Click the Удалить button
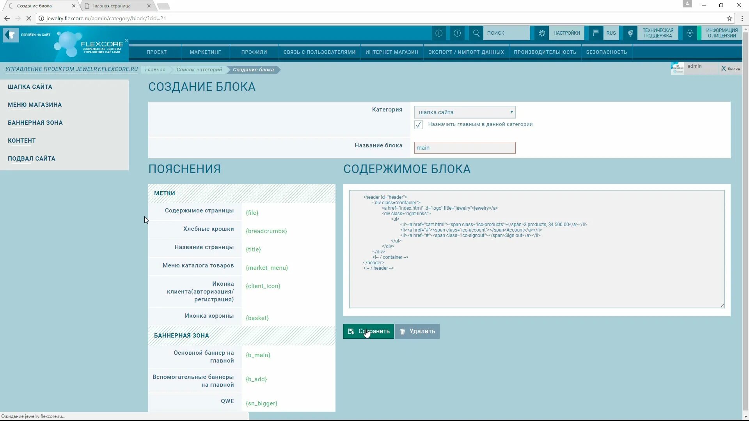Image resolution: width=749 pixels, height=421 pixels. (x=417, y=331)
